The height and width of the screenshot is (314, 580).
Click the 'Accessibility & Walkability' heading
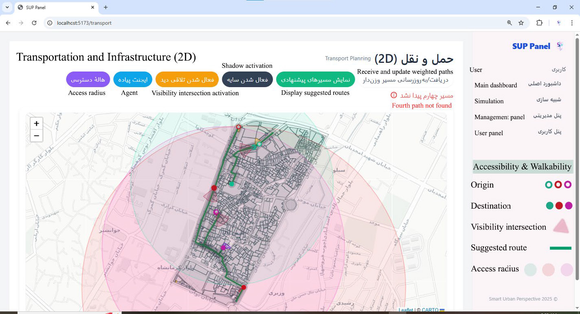tap(522, 166)
